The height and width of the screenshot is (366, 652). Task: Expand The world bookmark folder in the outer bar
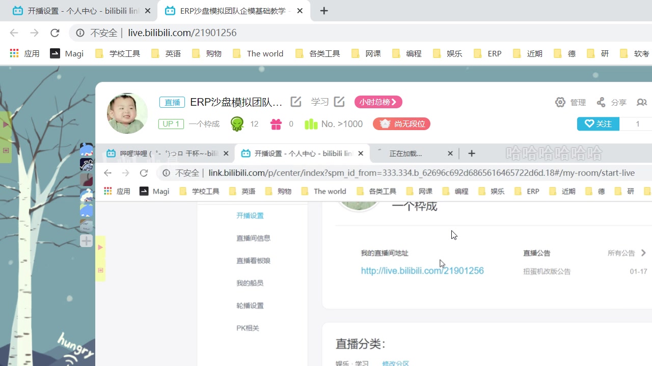pos(258,53)
